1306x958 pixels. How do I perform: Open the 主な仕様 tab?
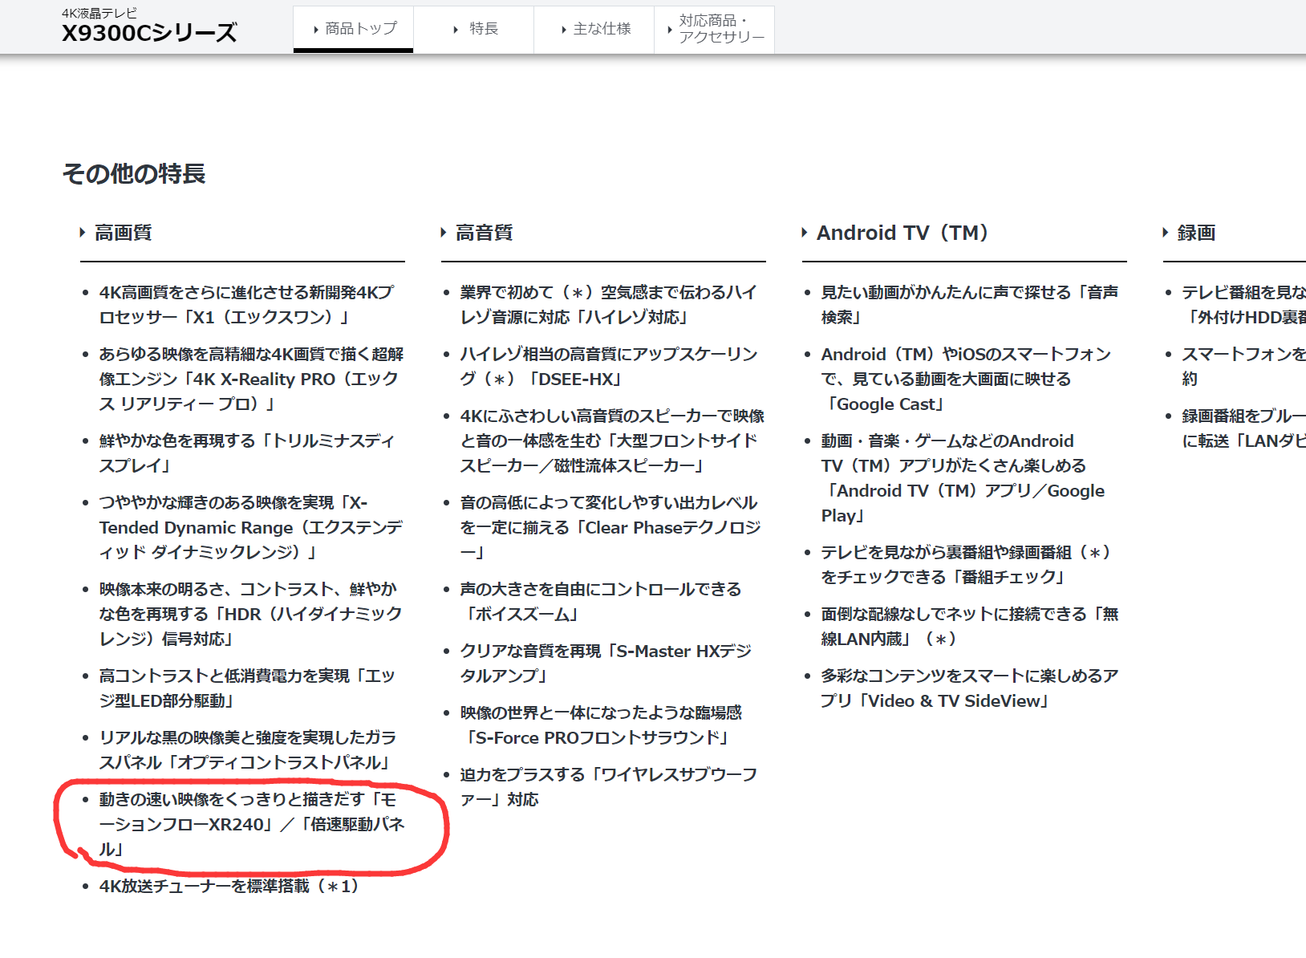[594, 29]
